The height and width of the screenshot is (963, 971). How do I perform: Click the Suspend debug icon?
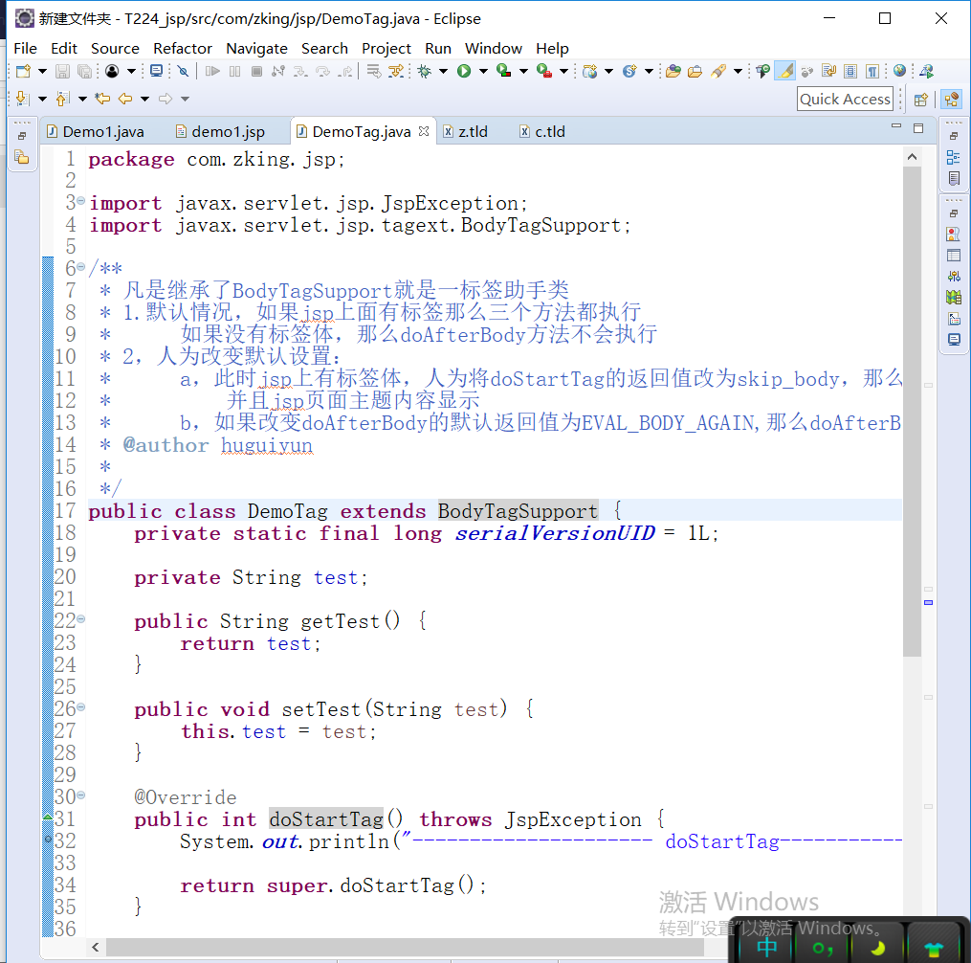tap(234, 71)
